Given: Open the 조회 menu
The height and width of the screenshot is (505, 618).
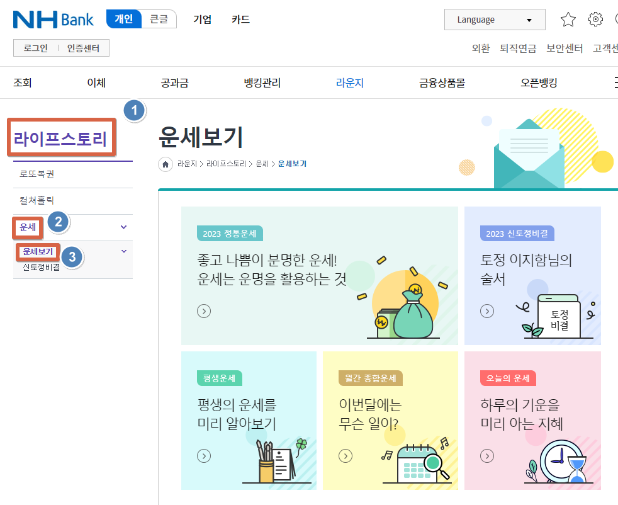Looking at the screenshot, I should click(x=23, y=82).
